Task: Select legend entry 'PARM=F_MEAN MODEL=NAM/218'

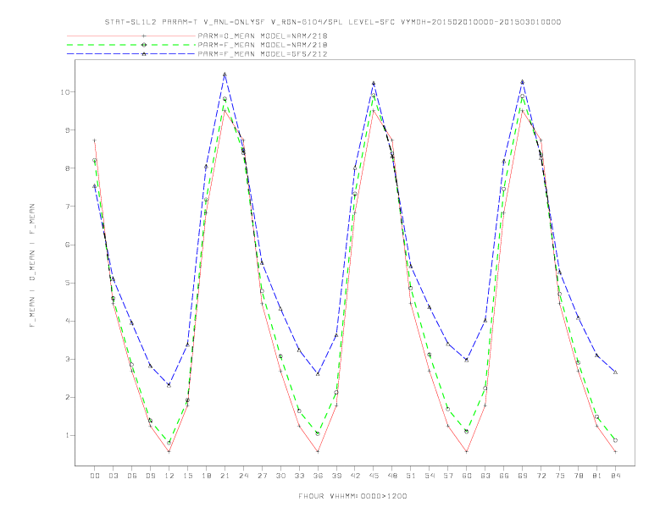Action: coord(263,45)
